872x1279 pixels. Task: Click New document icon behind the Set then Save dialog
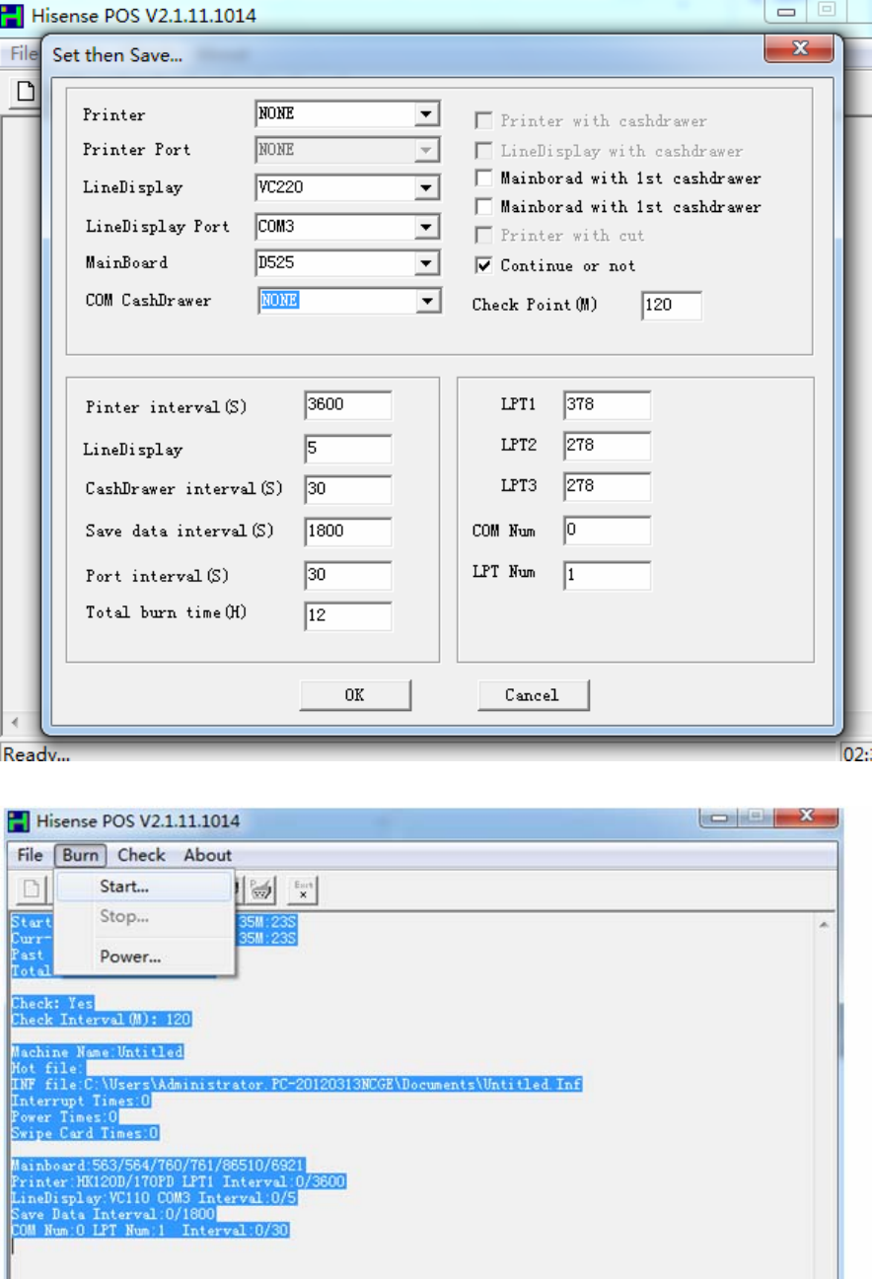click(27, 92)
